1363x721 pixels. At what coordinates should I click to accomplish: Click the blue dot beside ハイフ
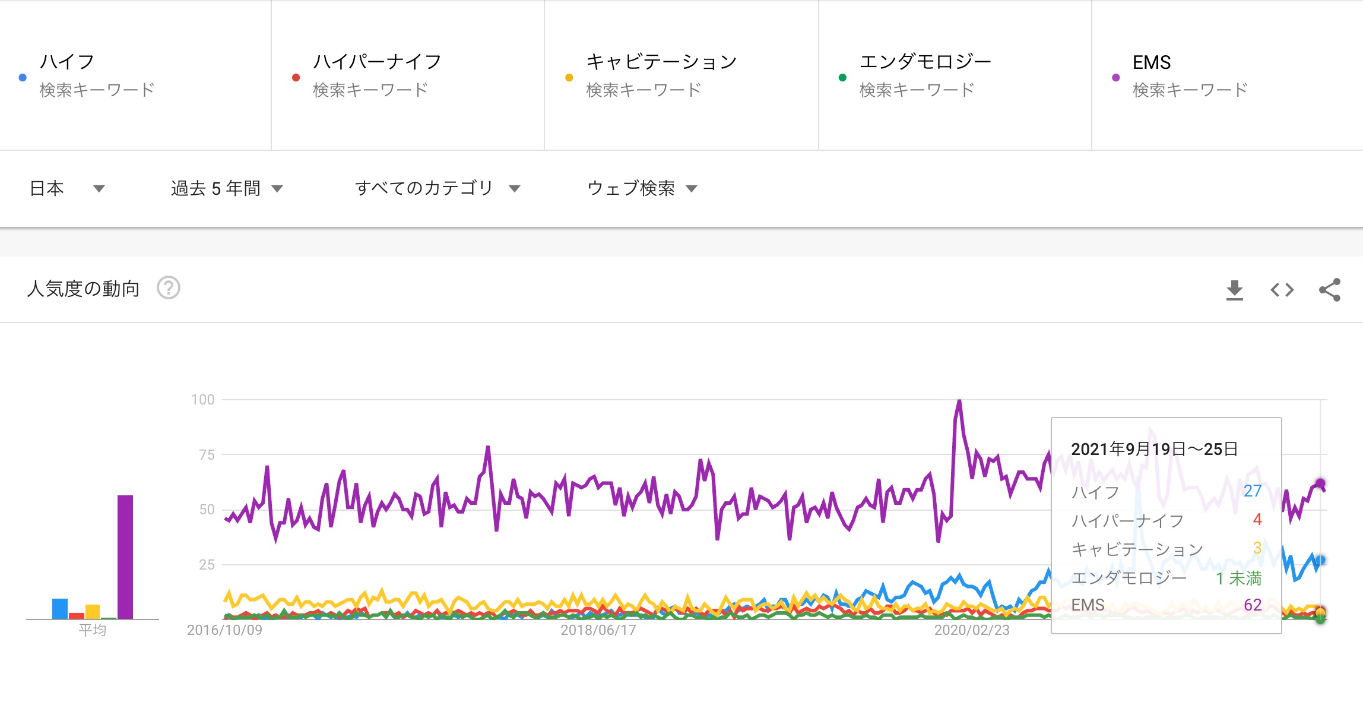point(23,77)
